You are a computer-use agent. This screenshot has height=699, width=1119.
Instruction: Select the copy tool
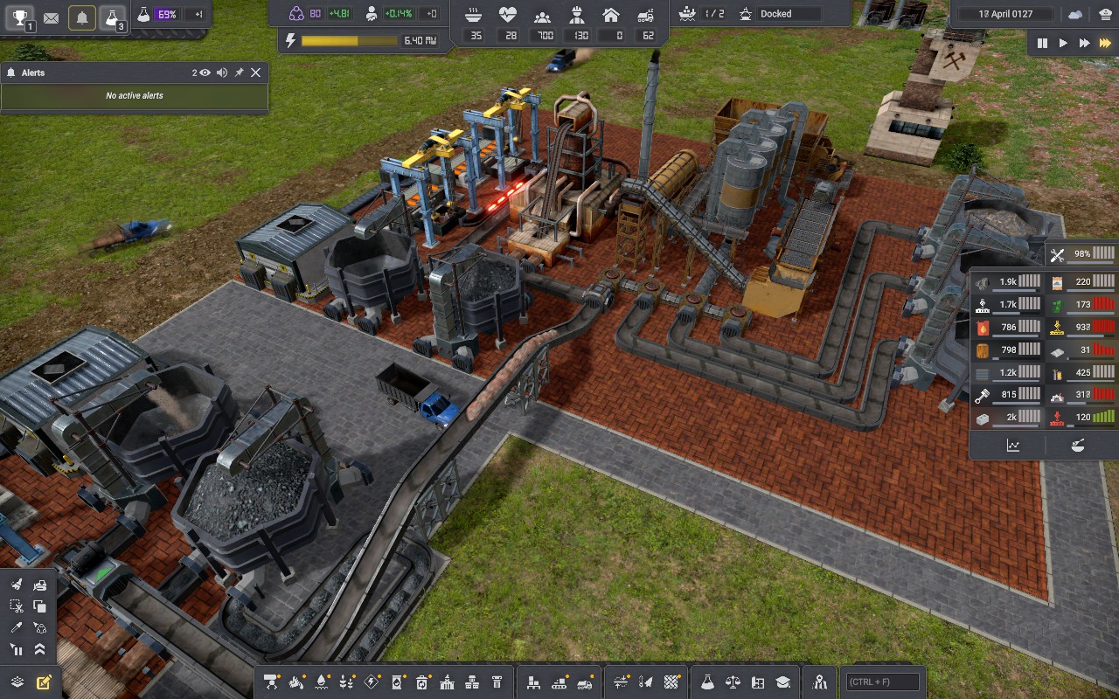pyautogui.click(x=39, y=606)
